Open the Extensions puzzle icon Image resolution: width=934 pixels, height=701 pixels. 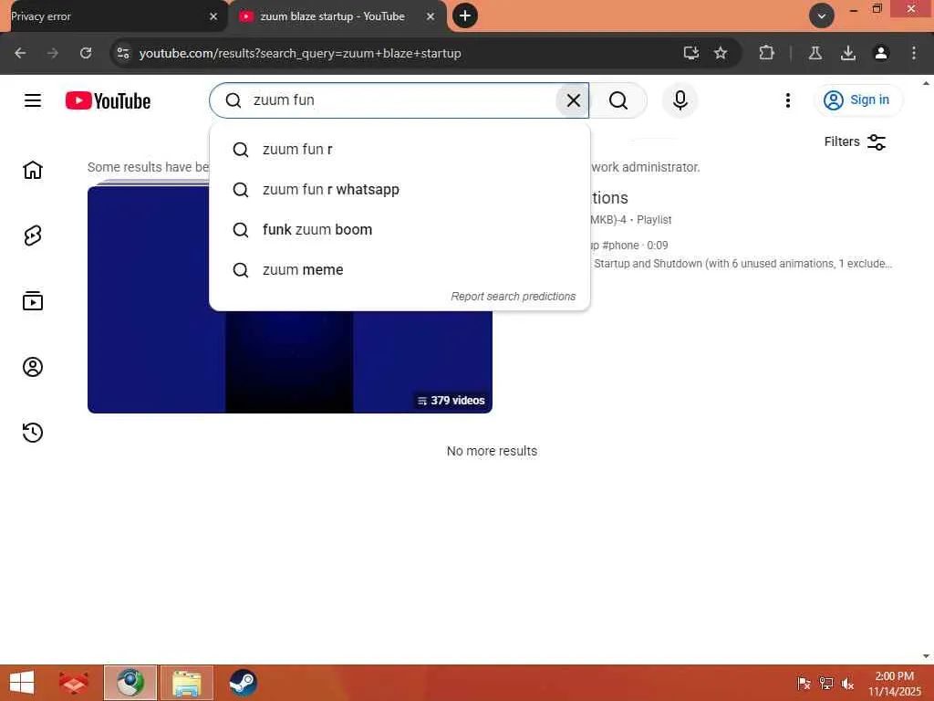pyautogui.click(x=766, y=53)
